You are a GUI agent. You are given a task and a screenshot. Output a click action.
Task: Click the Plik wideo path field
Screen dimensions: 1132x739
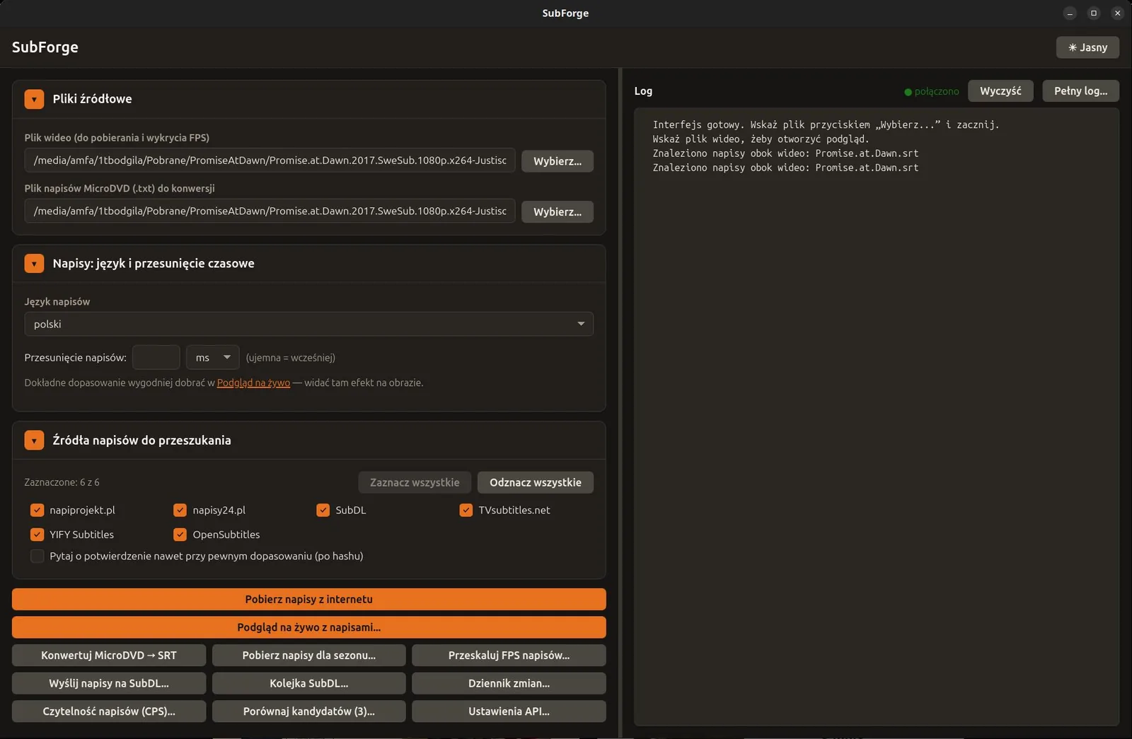[x=270, y=161]
